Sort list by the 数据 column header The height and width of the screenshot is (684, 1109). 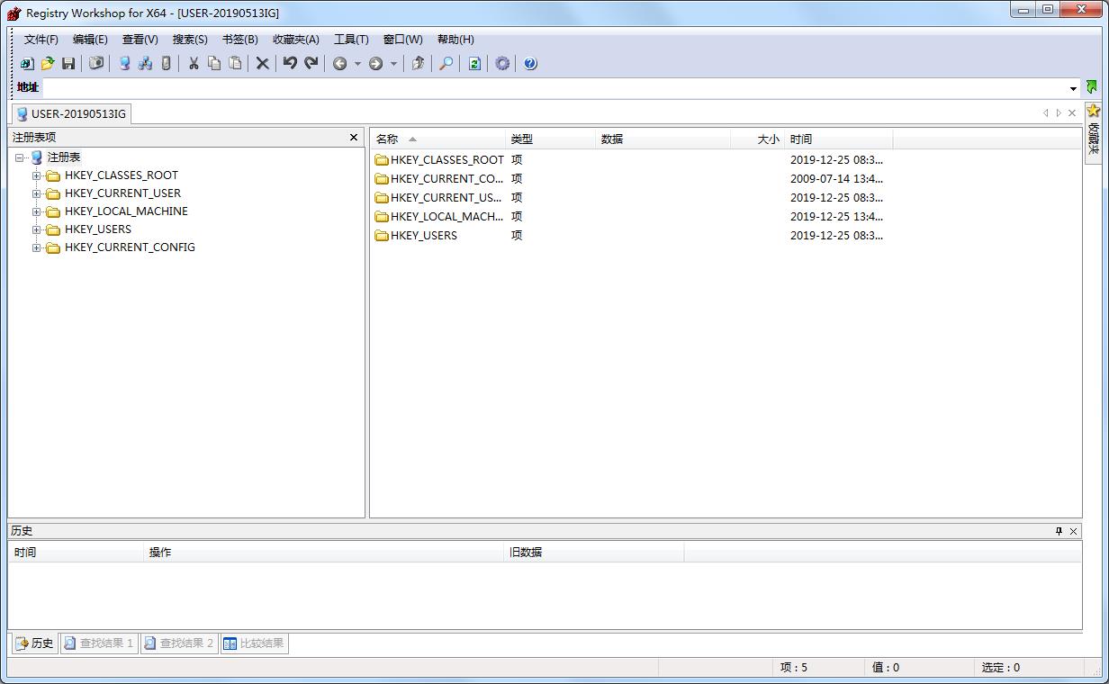pyautogui.click(x=663, y=139)
